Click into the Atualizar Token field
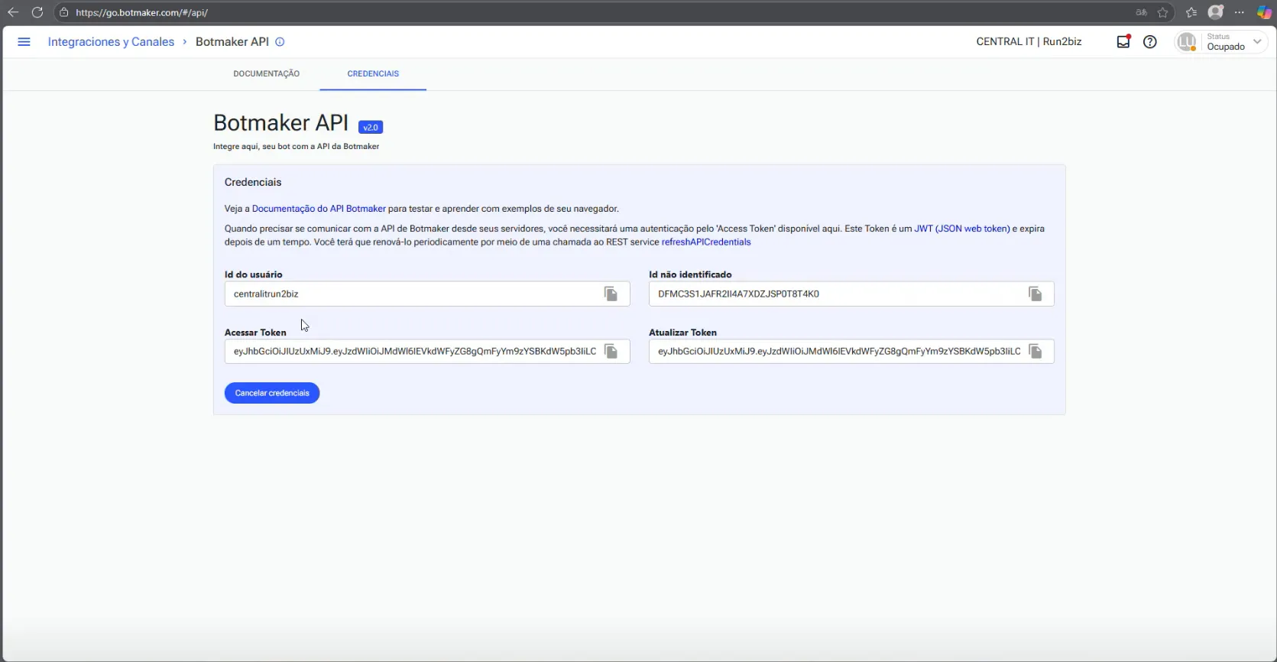 (x=851, y=351)
